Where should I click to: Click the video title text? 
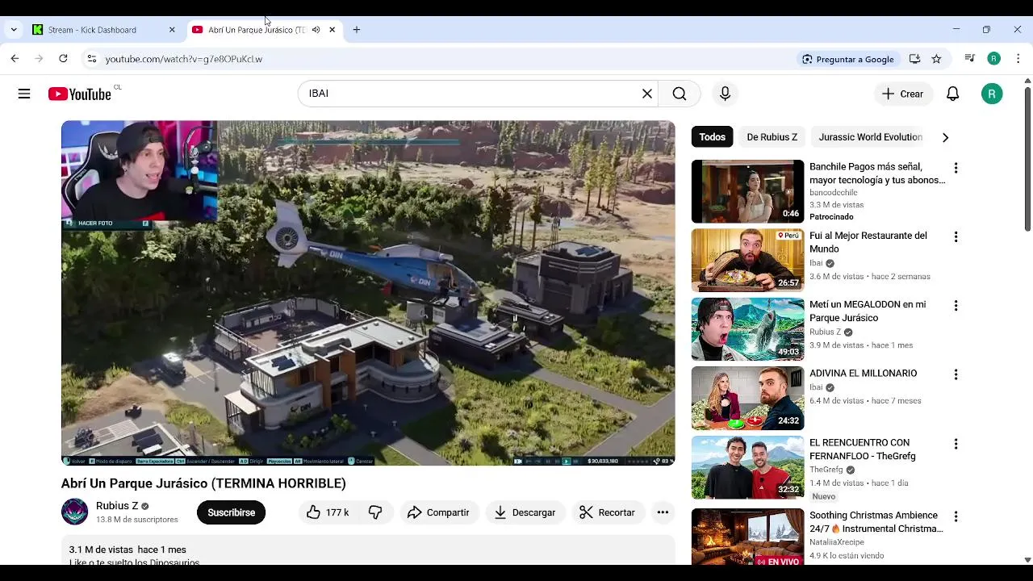pyautogui.click(x=203, y=483)
